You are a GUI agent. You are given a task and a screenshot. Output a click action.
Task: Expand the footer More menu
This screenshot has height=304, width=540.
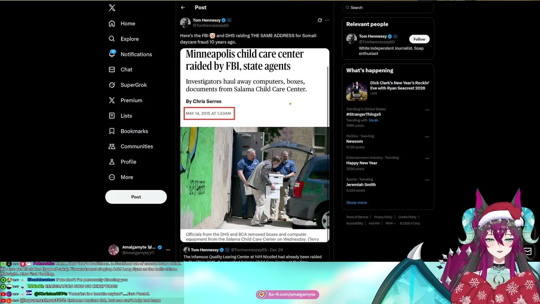click(x=390, y=223)
